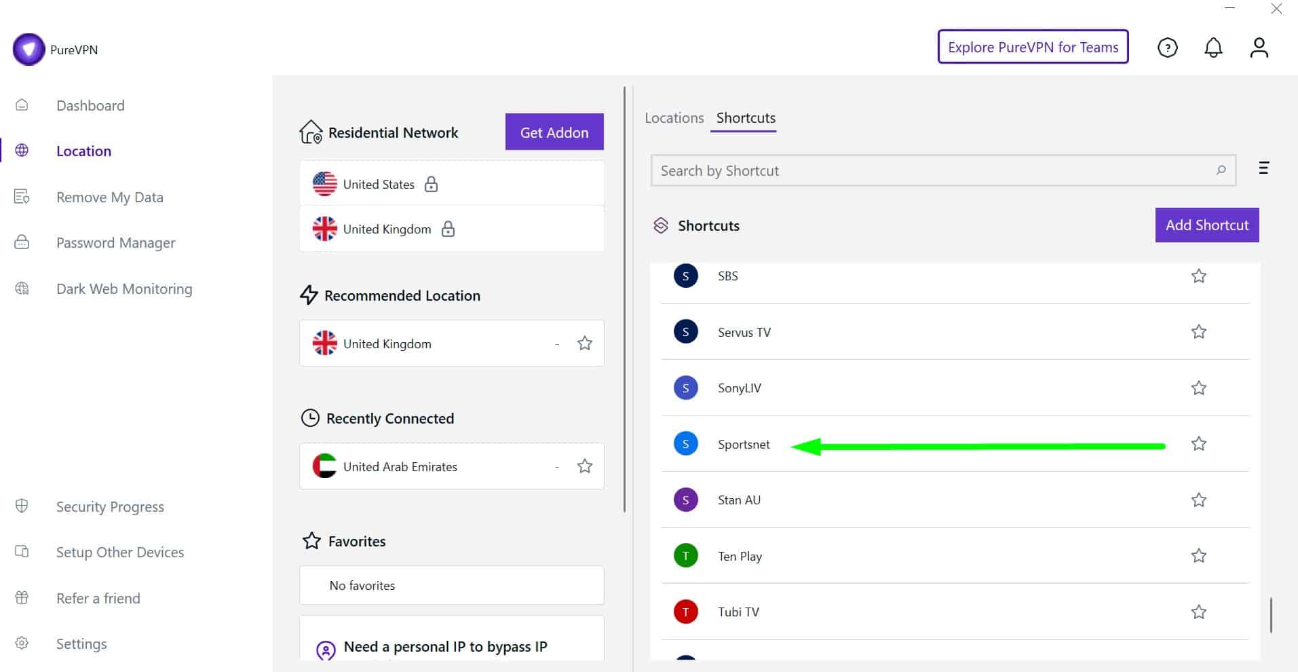
Task: Click the purple S icon for Stan AU
Action: tap(685, 500)
